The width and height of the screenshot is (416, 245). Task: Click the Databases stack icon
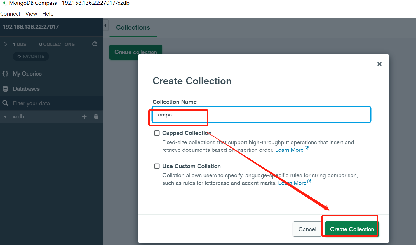[x=5, y=89]
